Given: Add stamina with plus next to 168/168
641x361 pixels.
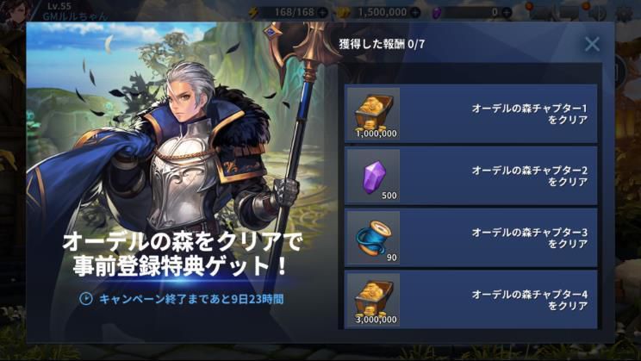Looking at the screenshot, I should [322, 13].
